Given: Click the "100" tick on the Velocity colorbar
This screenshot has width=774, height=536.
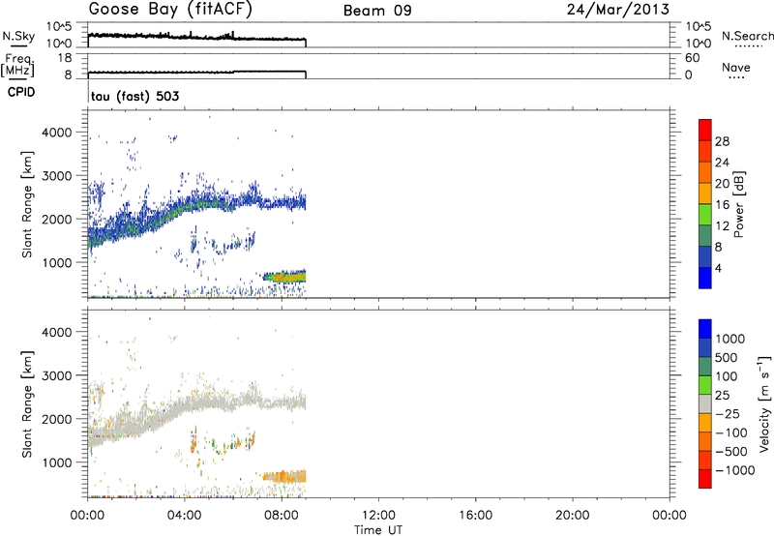Looking at the screenshot, I should click(726, 376).
